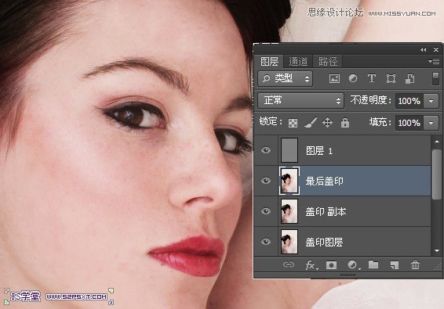
Task: Lock layer position move icon
Action: (x=327, y=123)
